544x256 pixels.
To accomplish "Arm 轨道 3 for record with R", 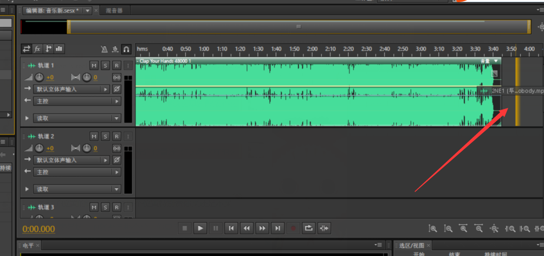I will coord(116,207).
